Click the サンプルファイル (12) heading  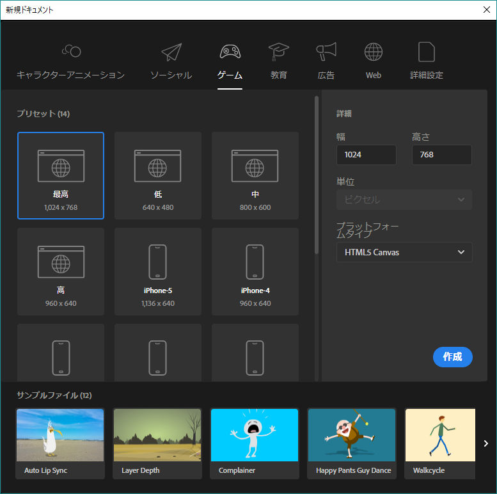point(54,395)
